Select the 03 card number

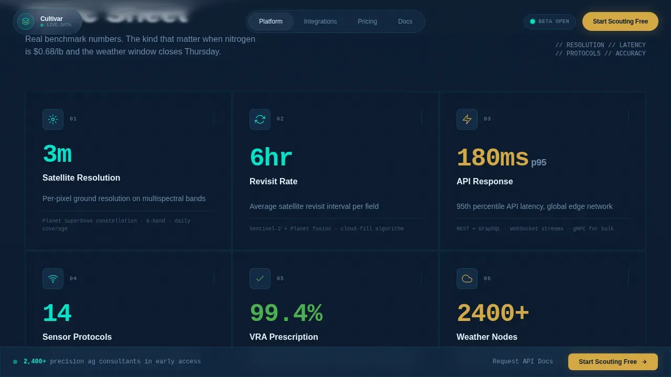(488, 119)
